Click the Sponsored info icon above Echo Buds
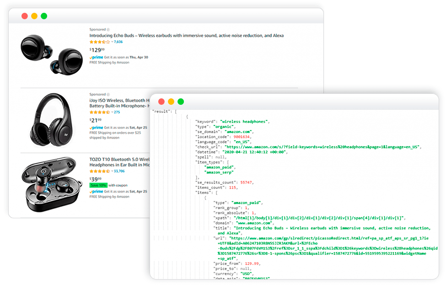This screenshot has height=286, width=446. tap(108, 30)
